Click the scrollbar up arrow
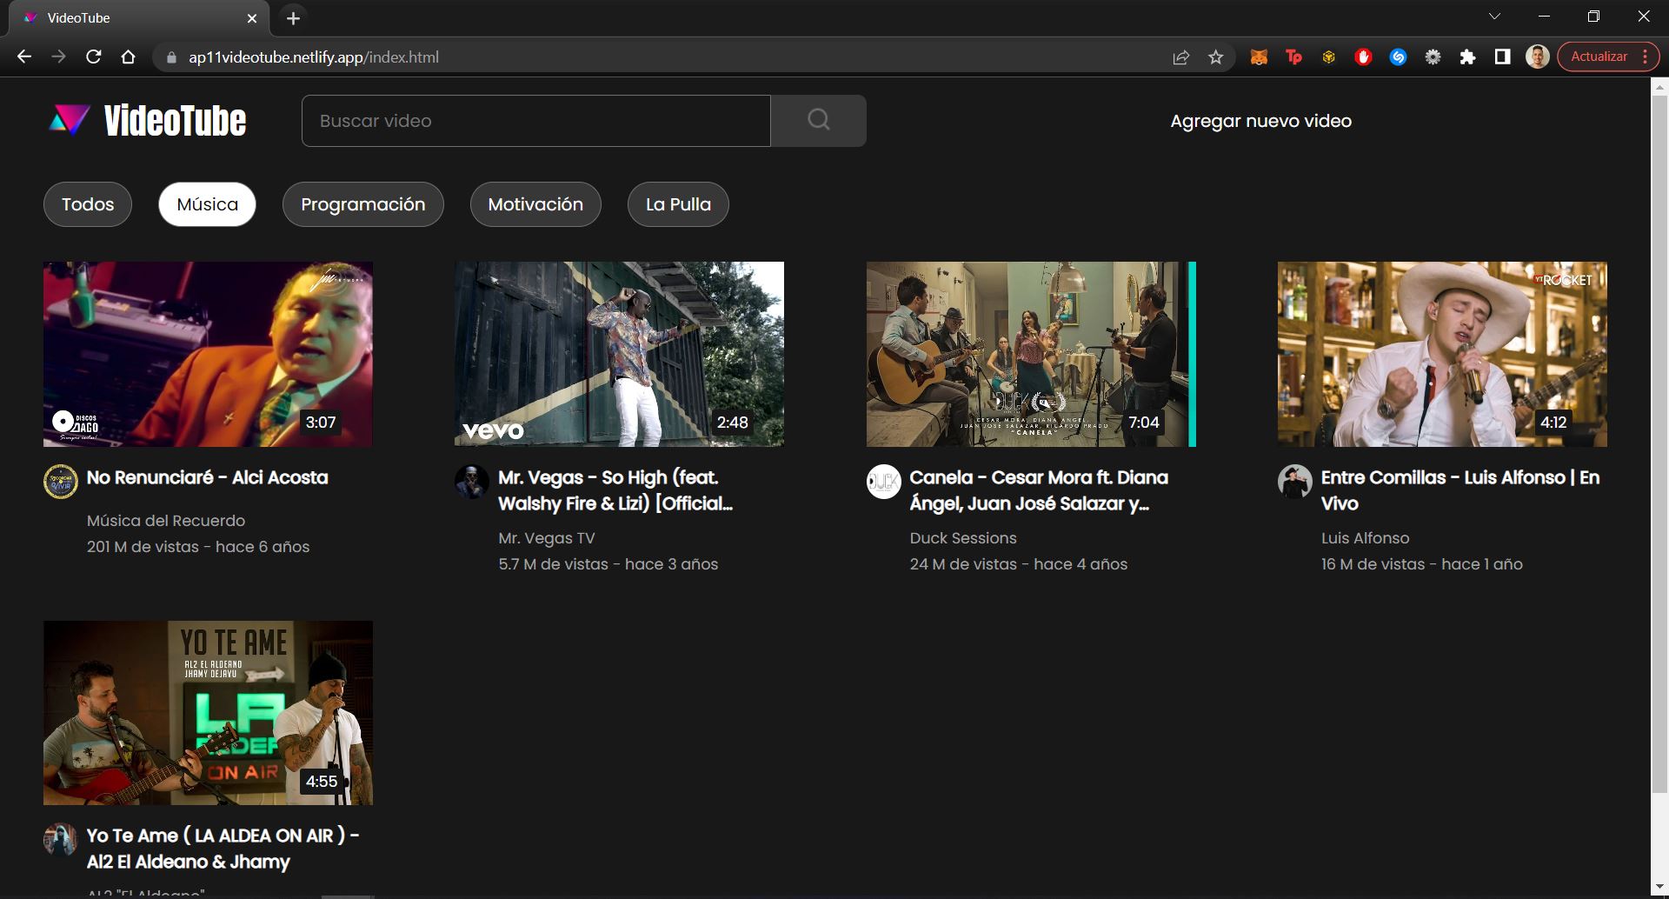Viewport: 1669px width, 899px height. 1659,86
